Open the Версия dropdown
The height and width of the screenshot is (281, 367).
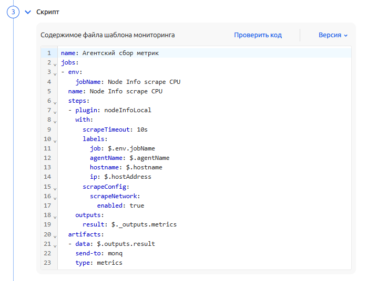pyautogui.click(x=333, y=35)
